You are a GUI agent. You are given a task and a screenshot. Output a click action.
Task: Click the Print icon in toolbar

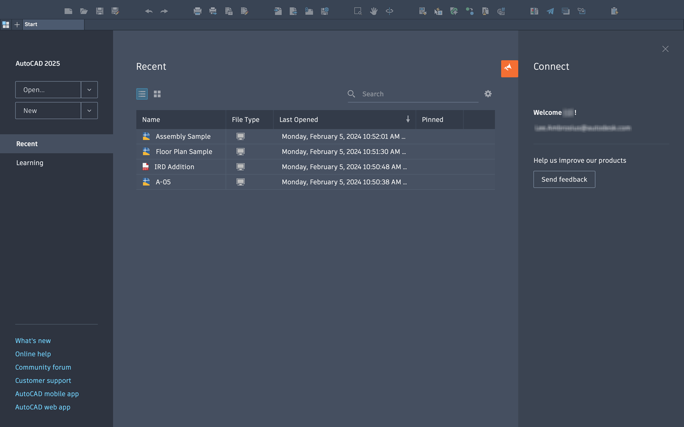click(x=198, y=11)
